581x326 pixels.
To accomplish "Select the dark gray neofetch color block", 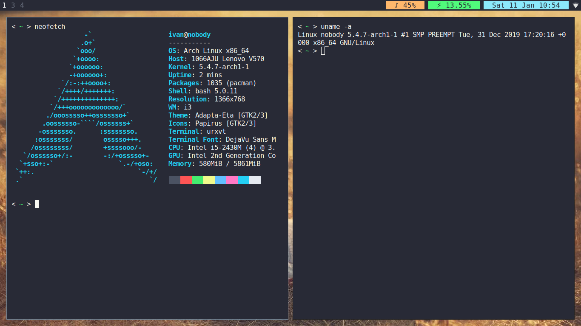I will point(174,180).
